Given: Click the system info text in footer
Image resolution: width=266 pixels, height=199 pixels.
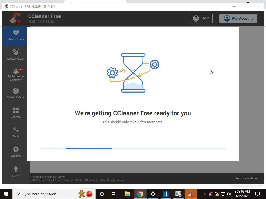Looking at the screenshot, I should (78, 178).
